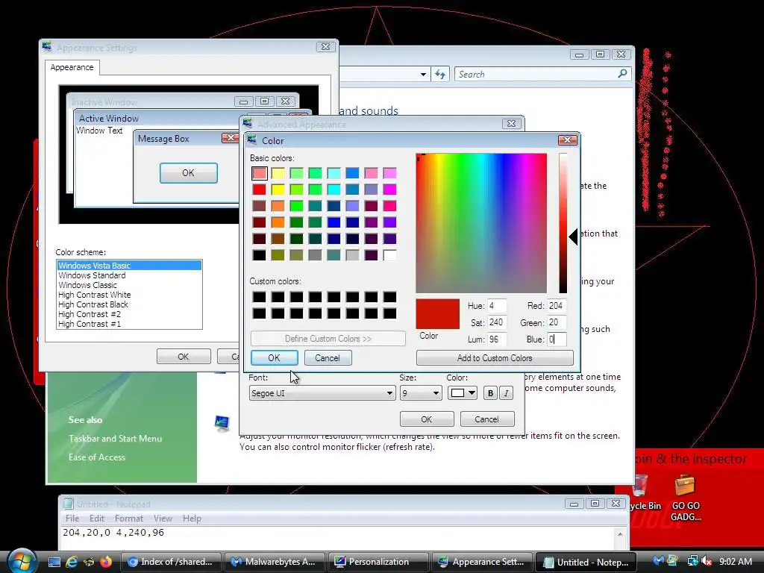Open Notepad Format menu
The width and height of the screenshot is (764, 573).
click(129, 519)
